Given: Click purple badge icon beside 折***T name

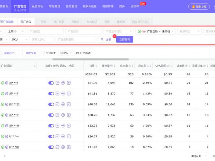Looking at the screenshot, I should (x=7, y=93).
